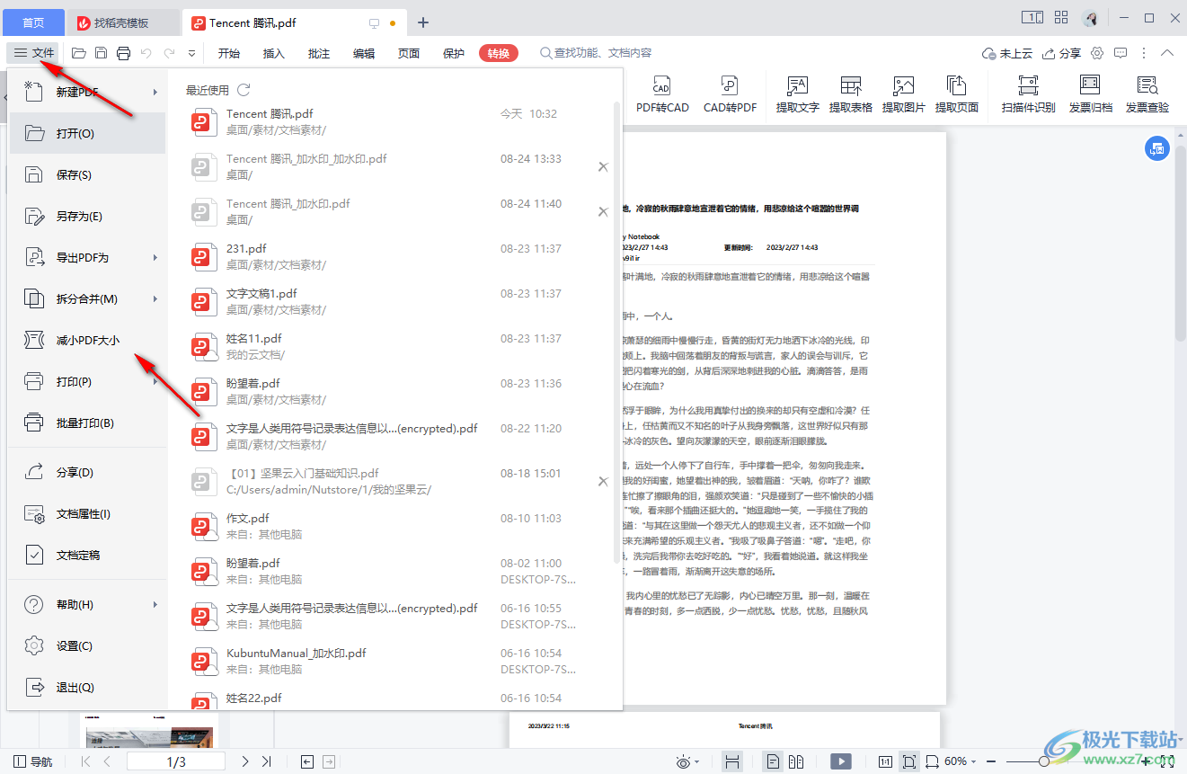This screenshot has height=774, width=1187.
Task: Expand 拆分合并(M) submenu
Action: (88, 298)
